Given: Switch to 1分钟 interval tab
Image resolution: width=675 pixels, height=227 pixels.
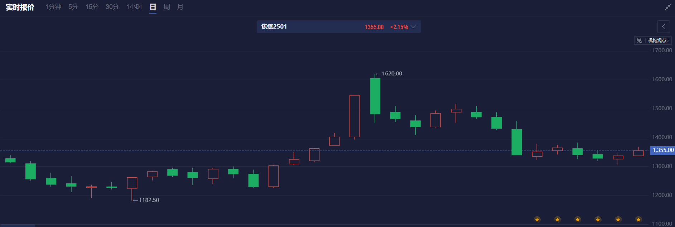Looking at the screenshot, I should click(x=53, y=7).
